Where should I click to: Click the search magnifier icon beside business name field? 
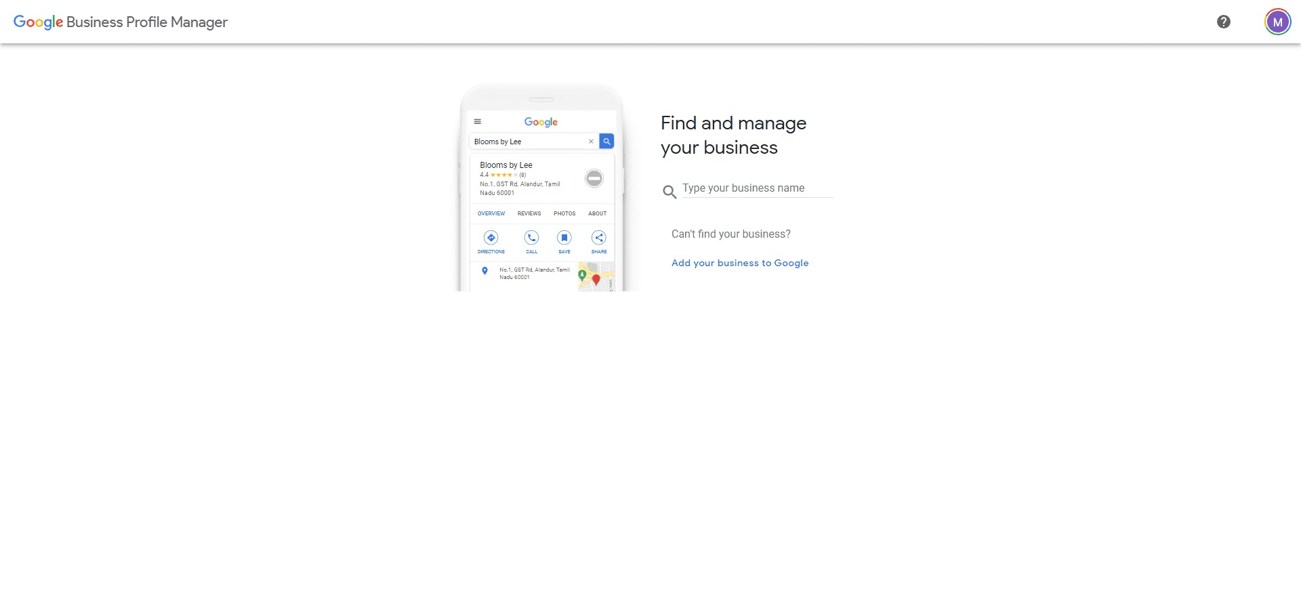click(x=669, y=192)
